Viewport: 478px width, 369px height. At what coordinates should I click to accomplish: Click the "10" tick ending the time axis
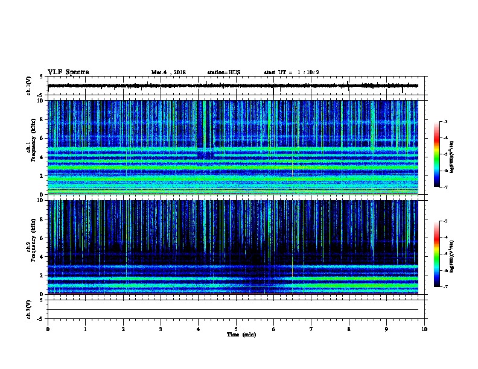(424, 329)
